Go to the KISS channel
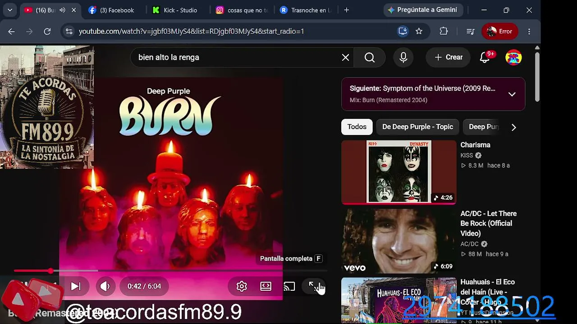 (467, 155)
